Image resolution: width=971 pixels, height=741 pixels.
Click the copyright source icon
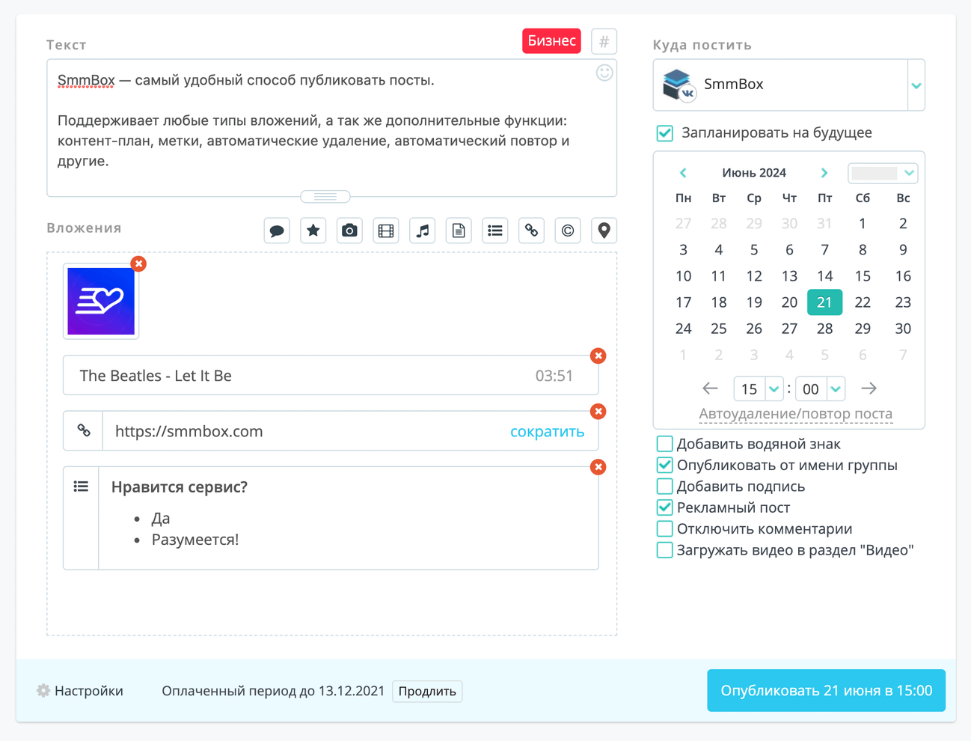568,231
